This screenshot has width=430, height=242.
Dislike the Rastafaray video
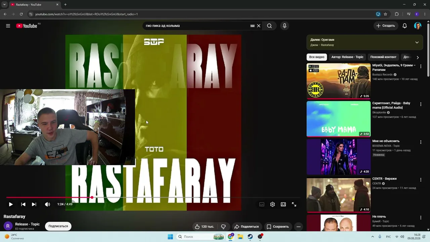(223, 227)
